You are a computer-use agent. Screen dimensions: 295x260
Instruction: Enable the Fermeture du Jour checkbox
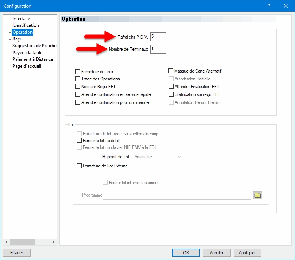78,72
